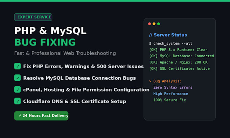Click 'Cloudflare DNS & SSL Certificate Setup'

[x=75, y=101]
